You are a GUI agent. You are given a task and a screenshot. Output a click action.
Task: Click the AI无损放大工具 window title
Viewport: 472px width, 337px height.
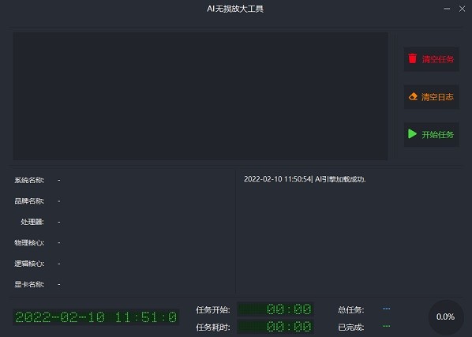(235, 9)
